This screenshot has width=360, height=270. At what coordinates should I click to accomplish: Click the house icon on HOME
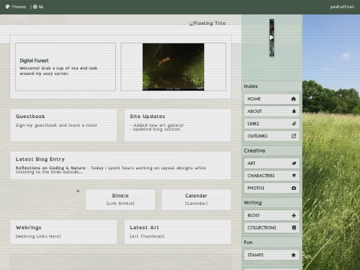click(293, 99)
